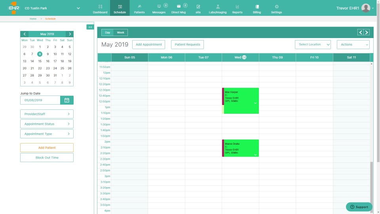Select May 8 in mini calendar
This screenshot has width=380, height=214.
point(40,54)
